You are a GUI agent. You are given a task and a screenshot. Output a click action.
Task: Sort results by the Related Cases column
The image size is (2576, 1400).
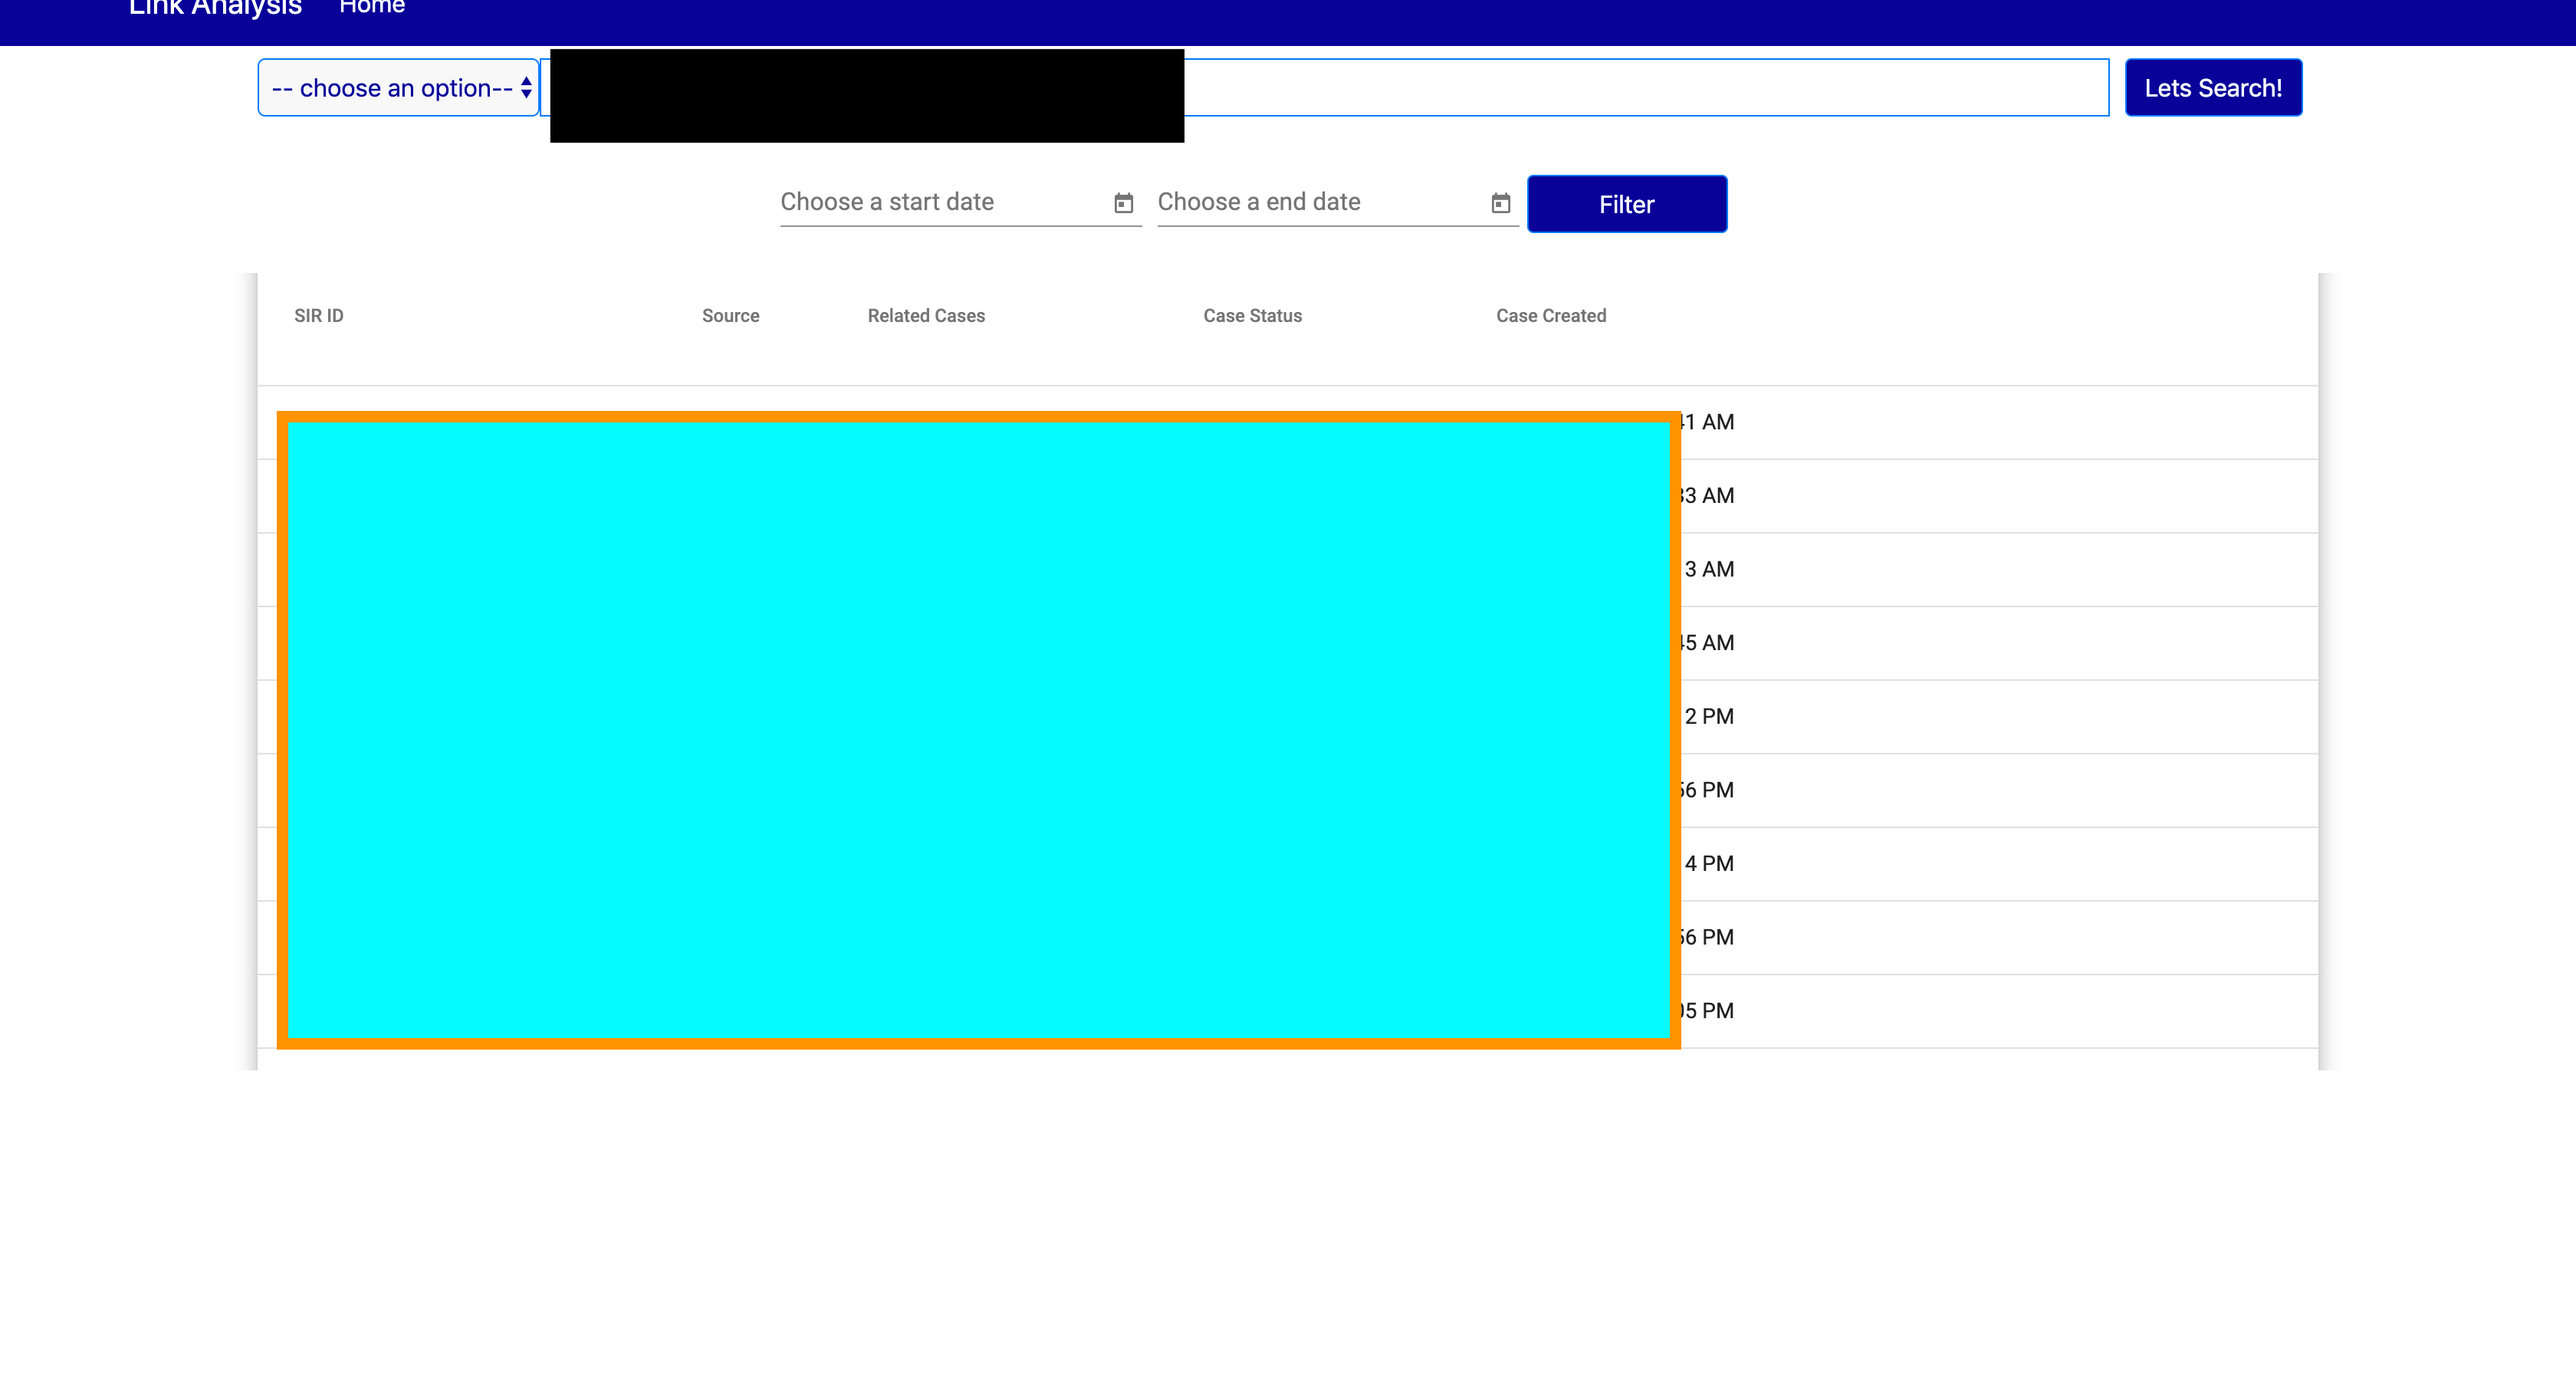tap(925, 316)
